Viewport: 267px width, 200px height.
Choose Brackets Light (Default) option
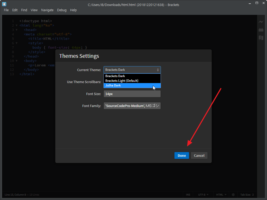[132, 81]
